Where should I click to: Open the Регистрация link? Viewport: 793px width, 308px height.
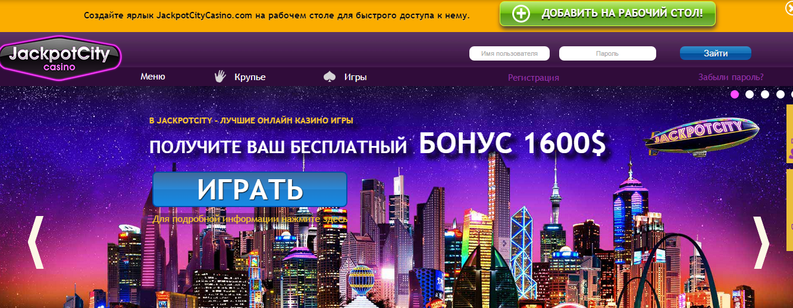[533, 78]
